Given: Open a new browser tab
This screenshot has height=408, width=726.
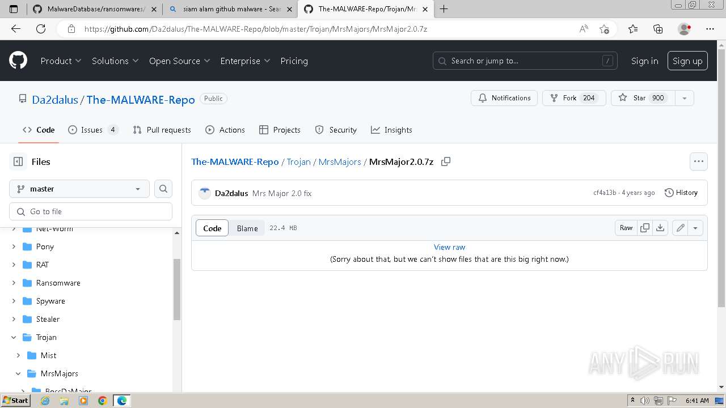Looking at the screenshot, I should coord(444,9).
